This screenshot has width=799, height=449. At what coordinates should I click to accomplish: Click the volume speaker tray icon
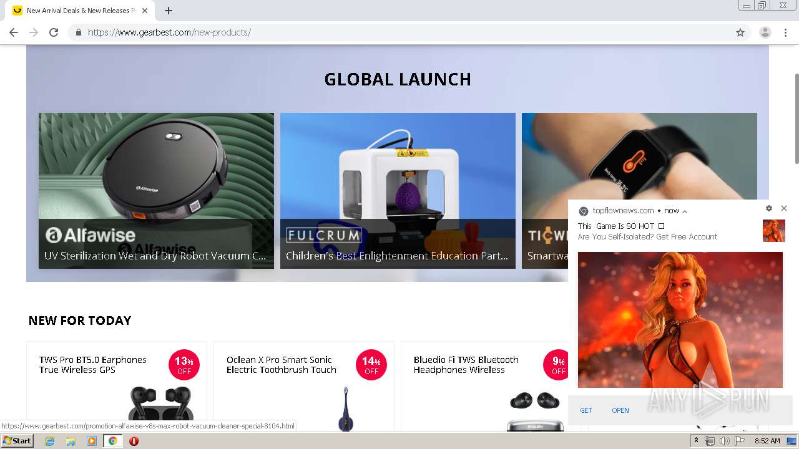click(724, 441)
